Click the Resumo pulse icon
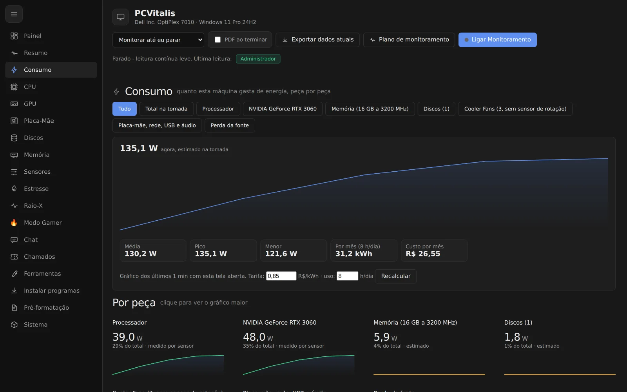 point(14,53)
